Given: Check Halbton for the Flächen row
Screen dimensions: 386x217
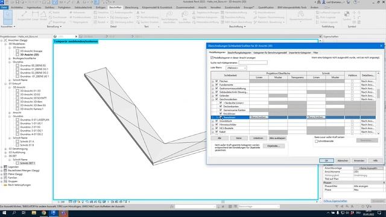Looking at the screenshot, I should coord(352,81).
